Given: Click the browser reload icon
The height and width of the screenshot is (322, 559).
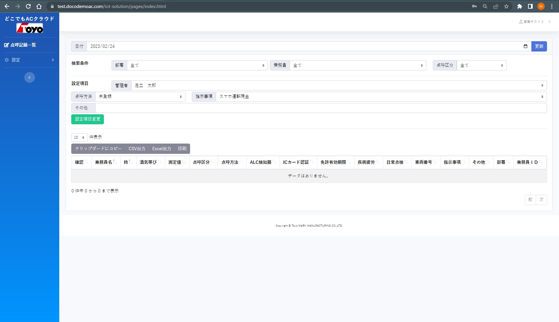Looking at the screenshot, I should tap(28, 6).
